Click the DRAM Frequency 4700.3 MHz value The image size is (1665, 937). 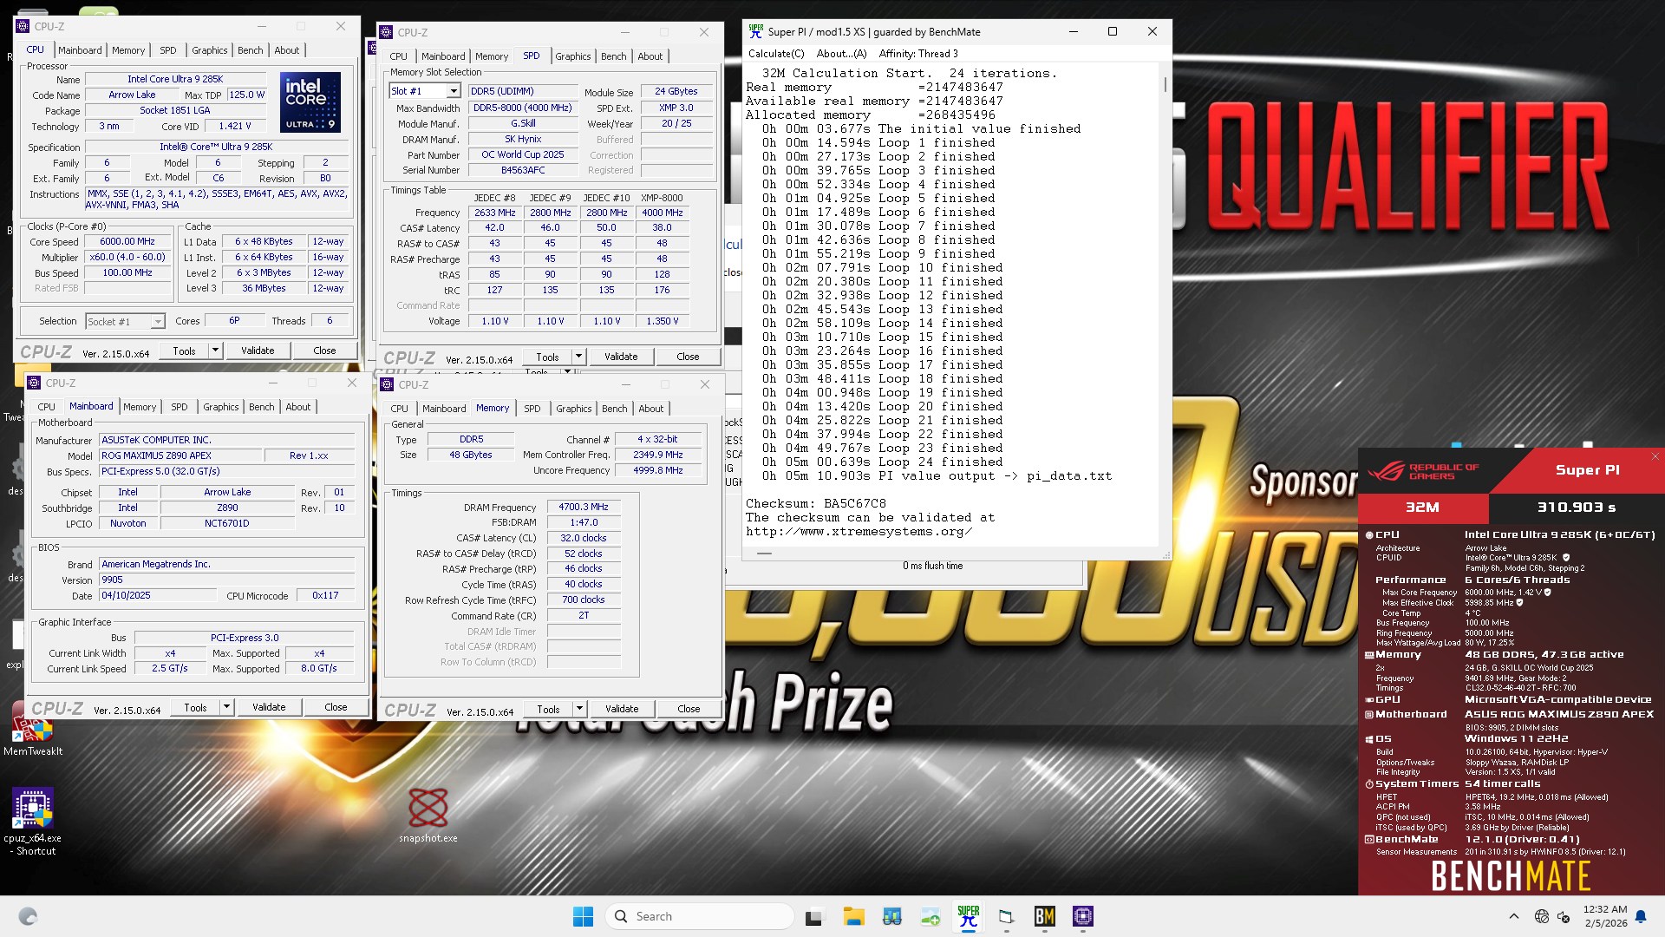pyautogui.click(x=584, y=507)
